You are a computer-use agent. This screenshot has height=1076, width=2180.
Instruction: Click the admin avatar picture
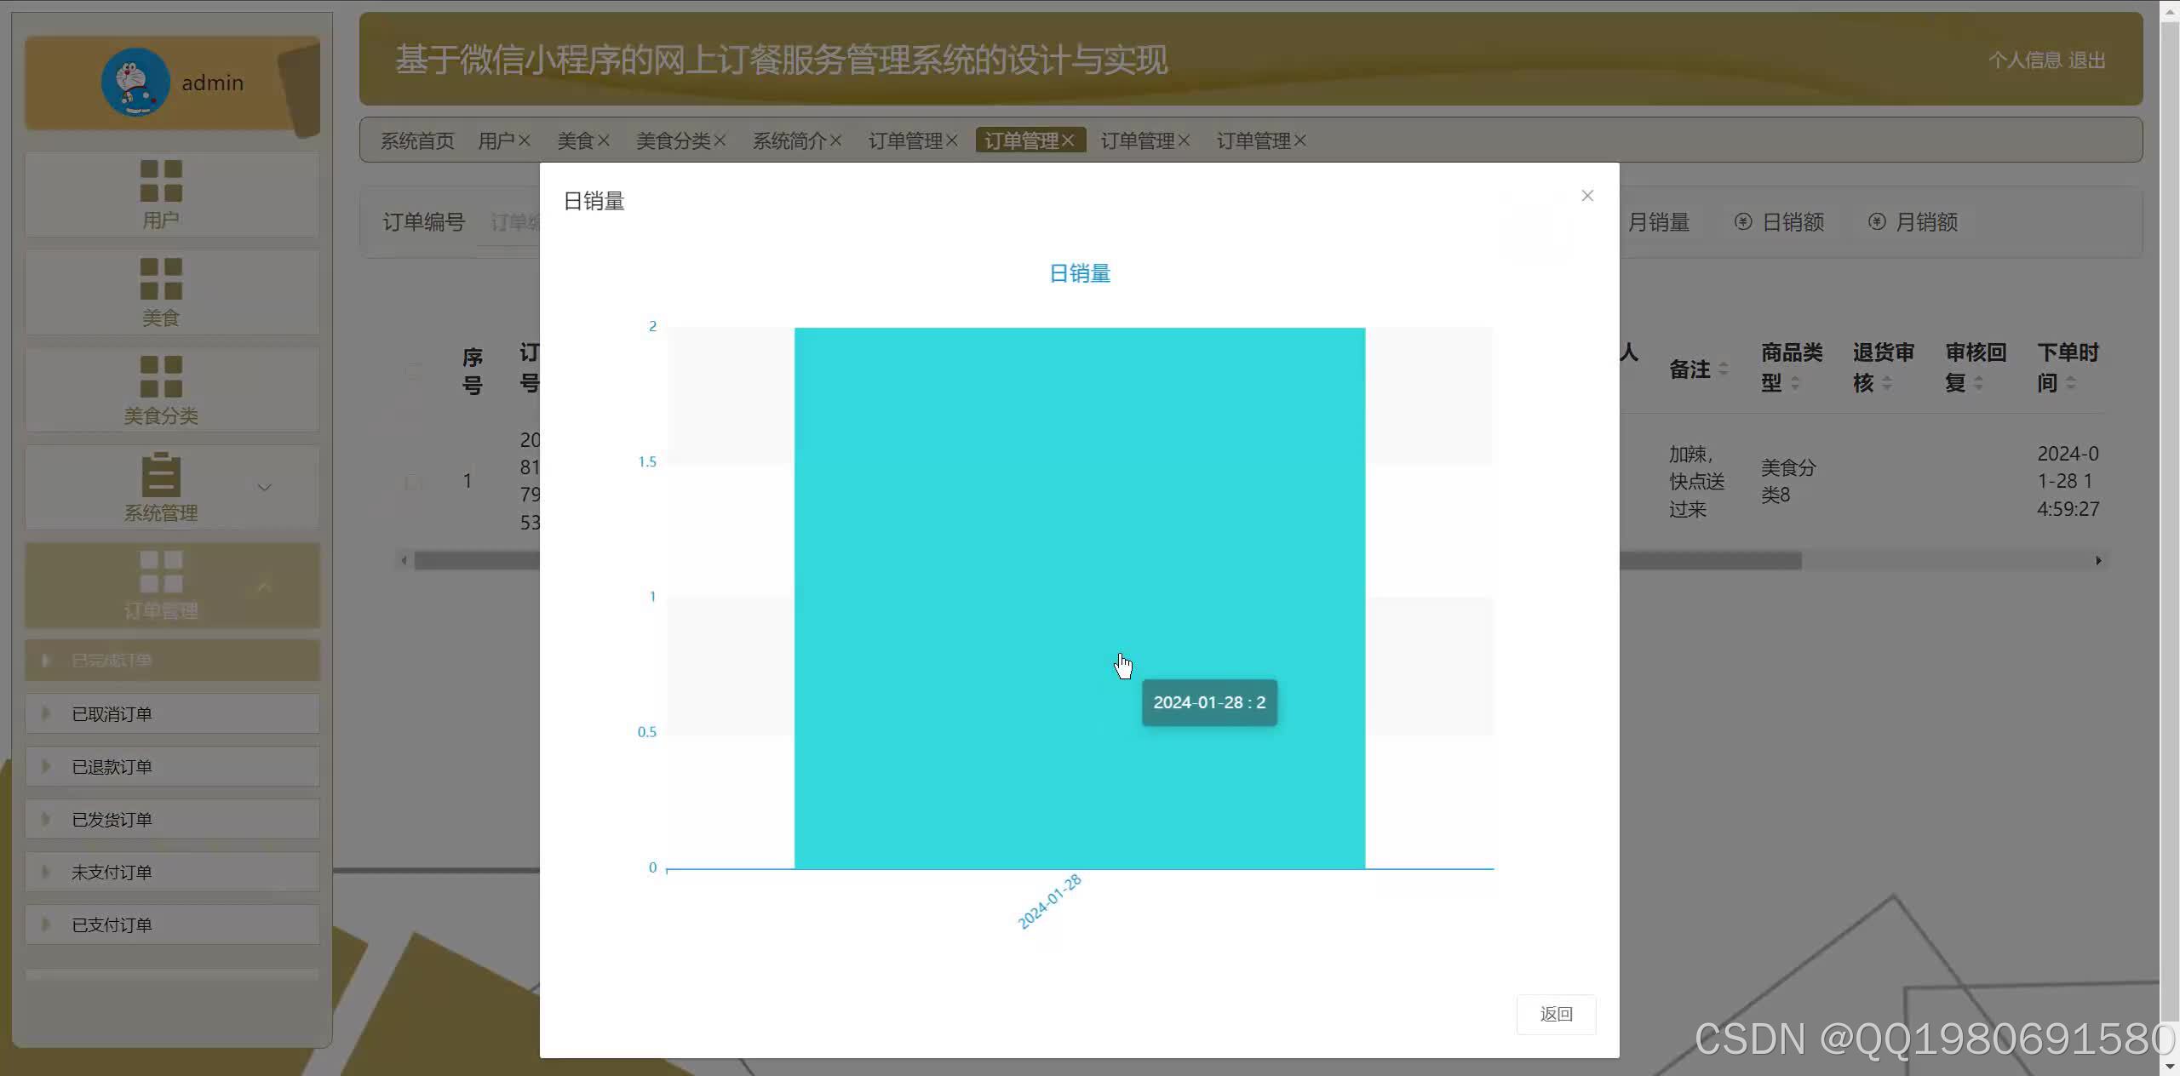click(x=135, y=83)
